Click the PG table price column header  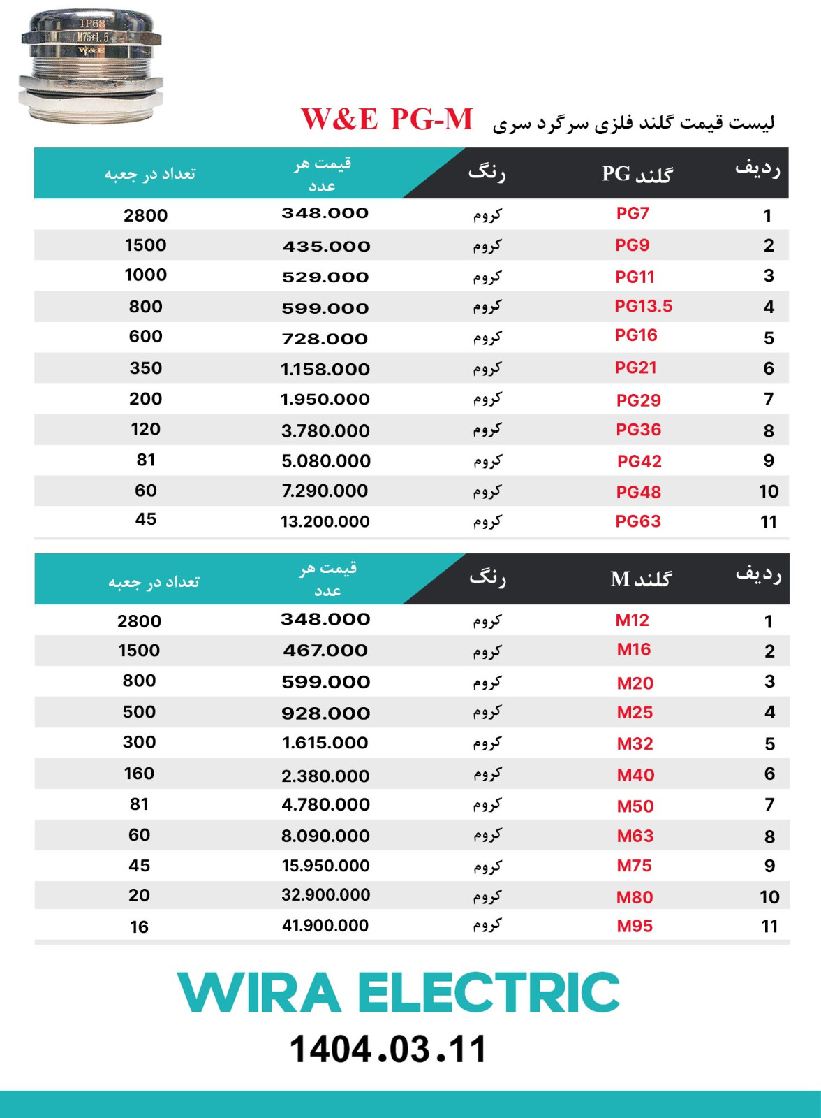tap(323, 174)
